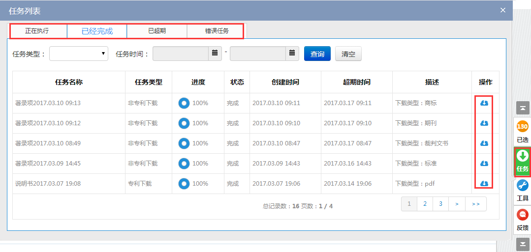View the 130 已选 selected items

pos(522,132)
